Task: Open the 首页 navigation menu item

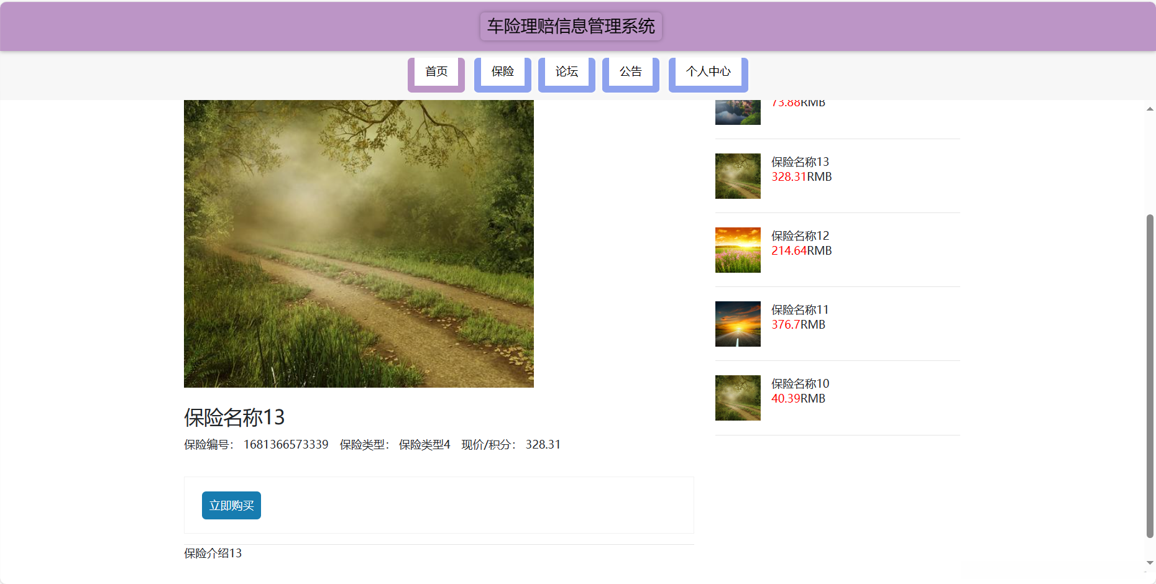Action: [436, 71]
